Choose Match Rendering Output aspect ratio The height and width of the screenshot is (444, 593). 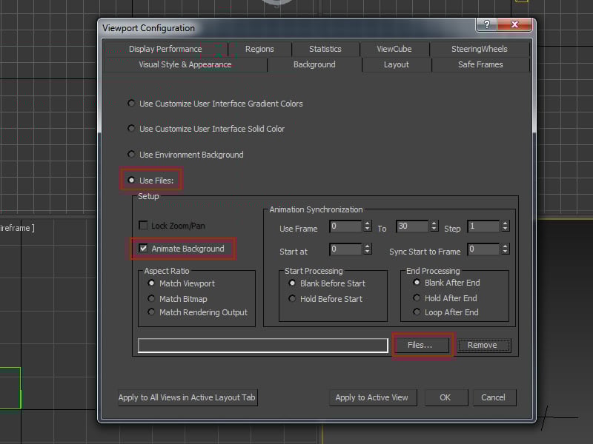[x=151, y=312]
